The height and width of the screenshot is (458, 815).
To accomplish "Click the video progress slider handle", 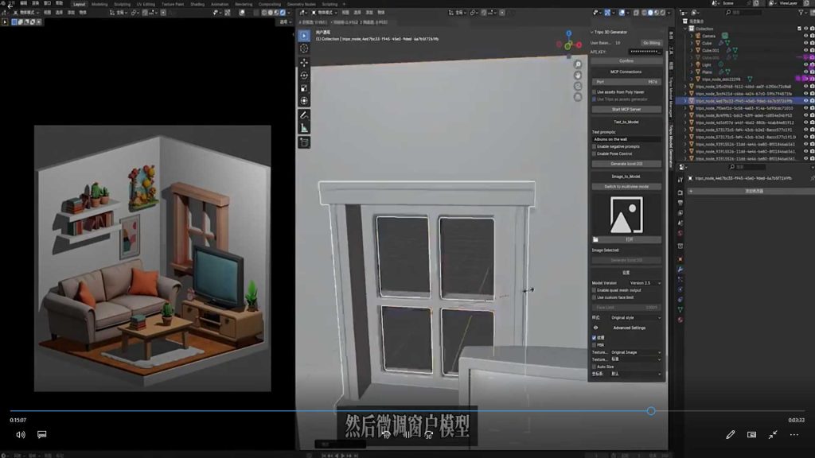I will (x=651, y=411).
